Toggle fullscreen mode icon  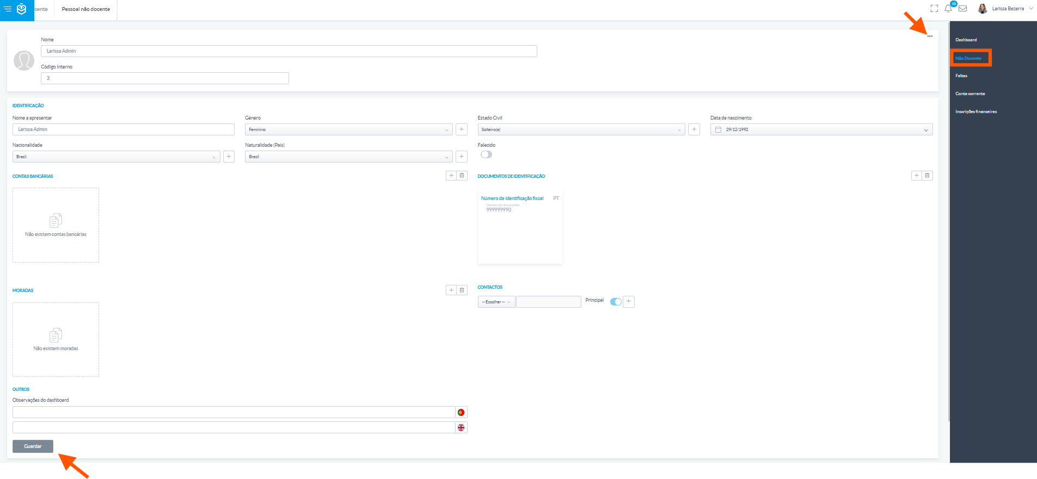934,9
